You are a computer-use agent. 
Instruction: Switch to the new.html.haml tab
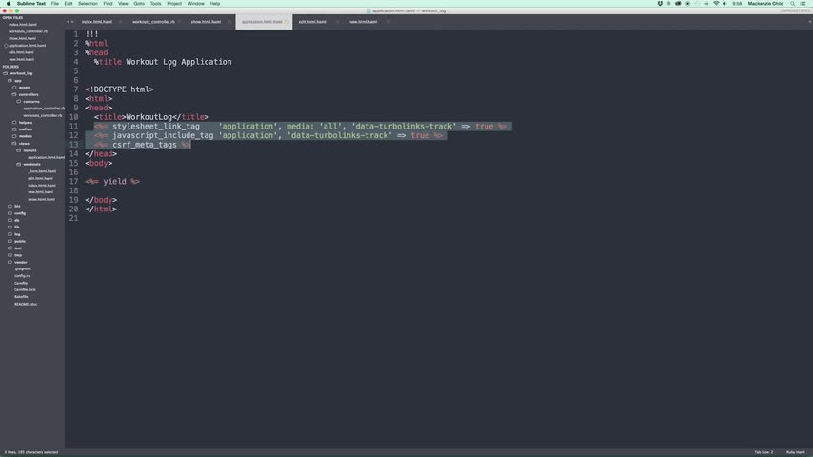[x=363, y=22]
